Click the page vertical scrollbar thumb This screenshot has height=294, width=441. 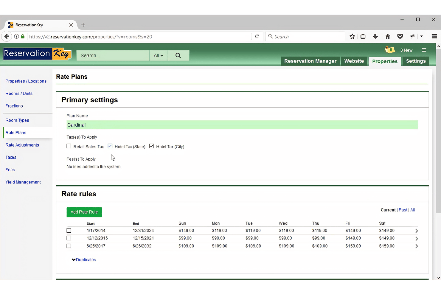pos(438,131)
